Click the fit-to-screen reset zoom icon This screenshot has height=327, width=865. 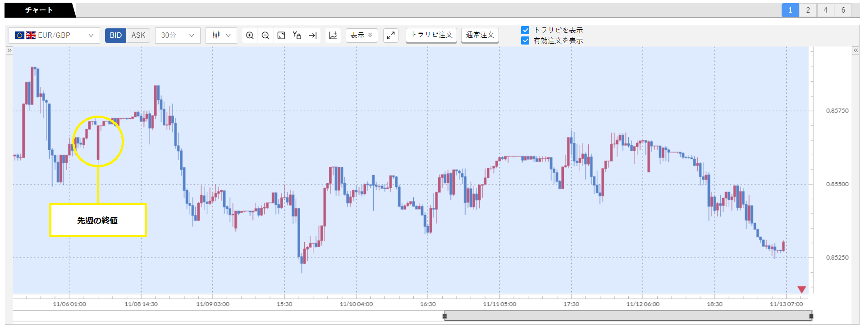281,35
